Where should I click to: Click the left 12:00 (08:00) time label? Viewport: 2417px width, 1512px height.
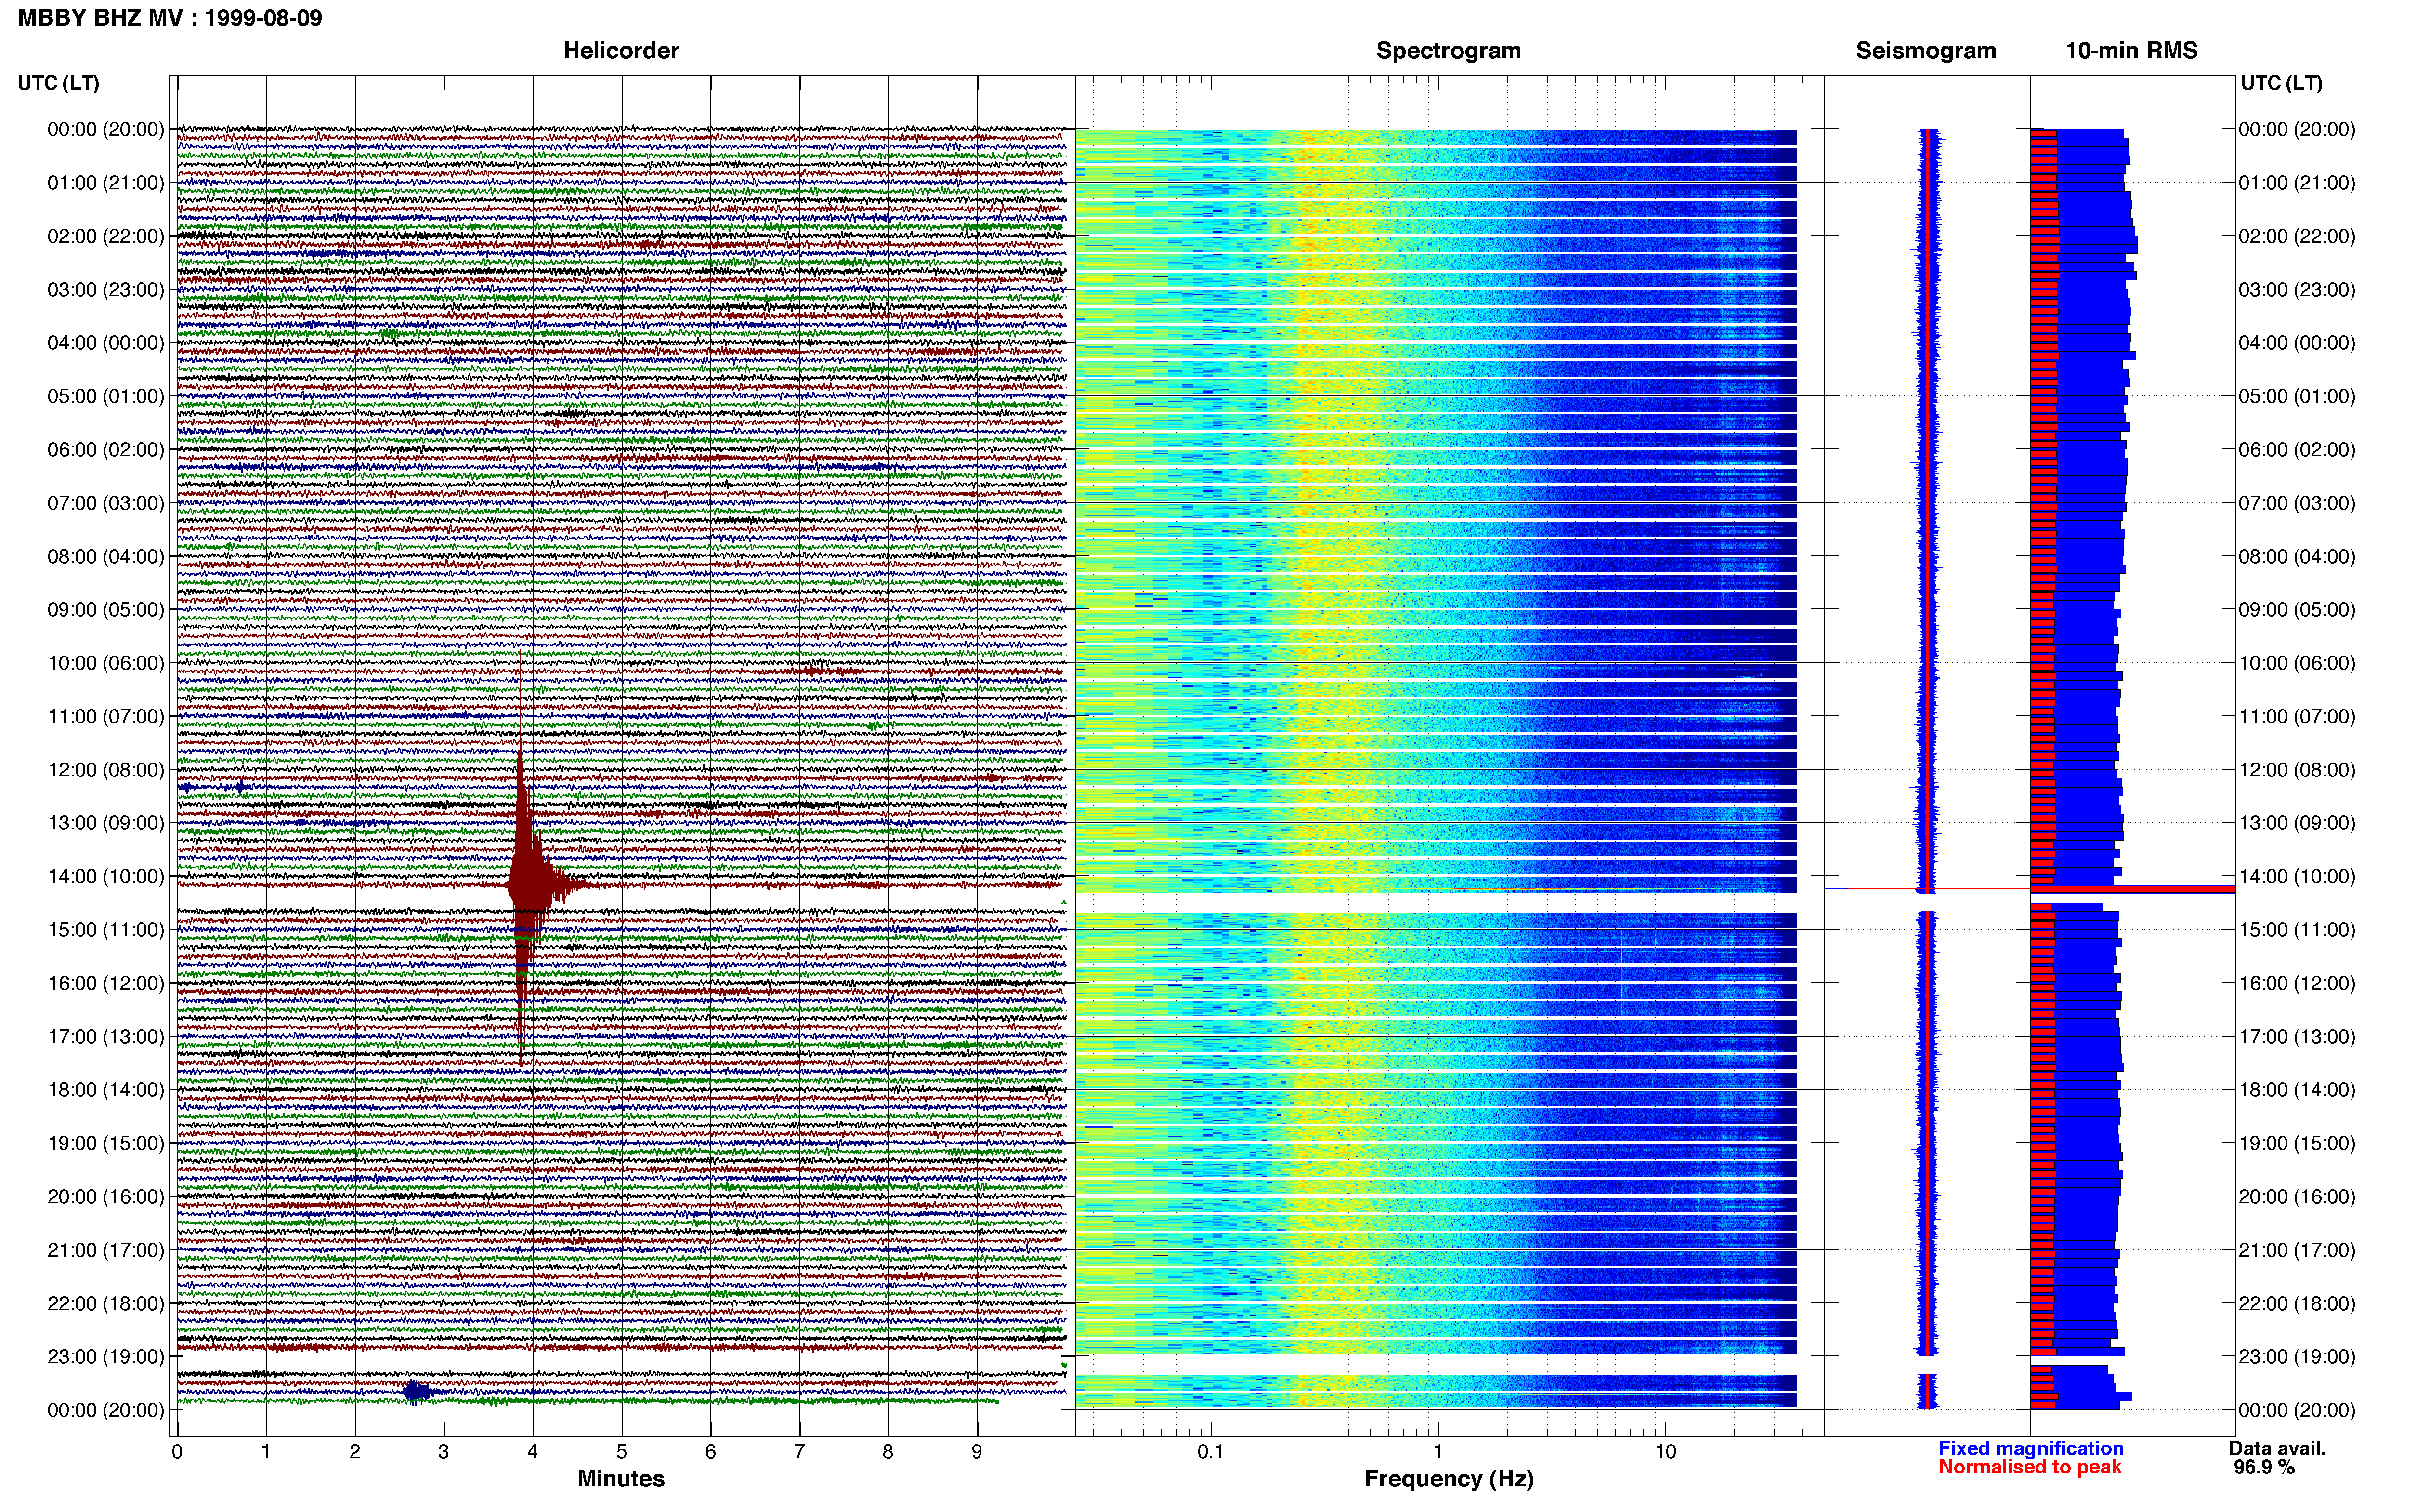click(x=106, y=770)
